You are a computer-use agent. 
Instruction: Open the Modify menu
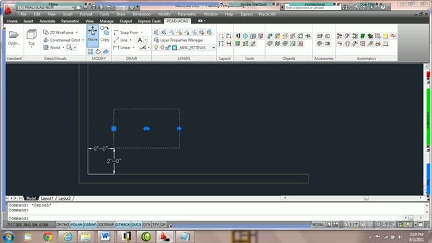tap(164, 14)
